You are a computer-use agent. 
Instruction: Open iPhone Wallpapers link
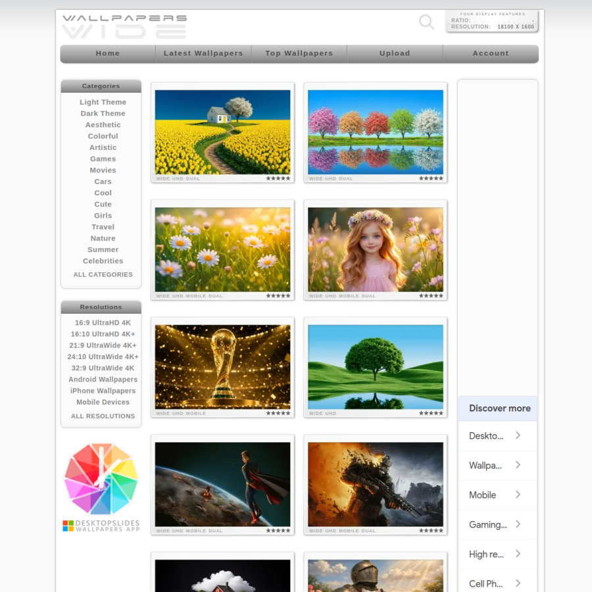[103, 391]
